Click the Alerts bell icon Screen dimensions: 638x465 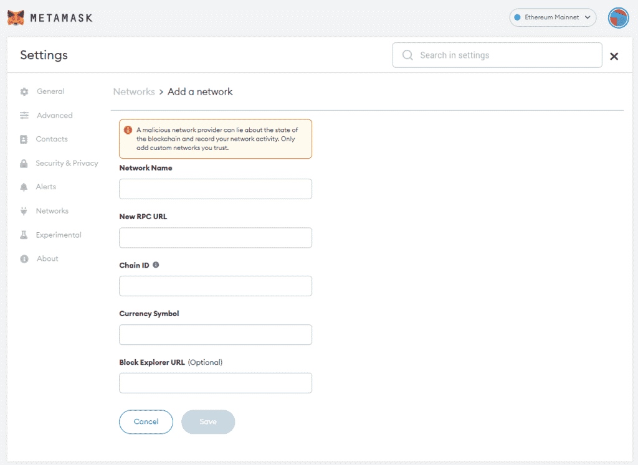point(24,187)
